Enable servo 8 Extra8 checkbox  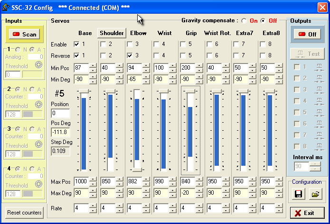(263, 45)
